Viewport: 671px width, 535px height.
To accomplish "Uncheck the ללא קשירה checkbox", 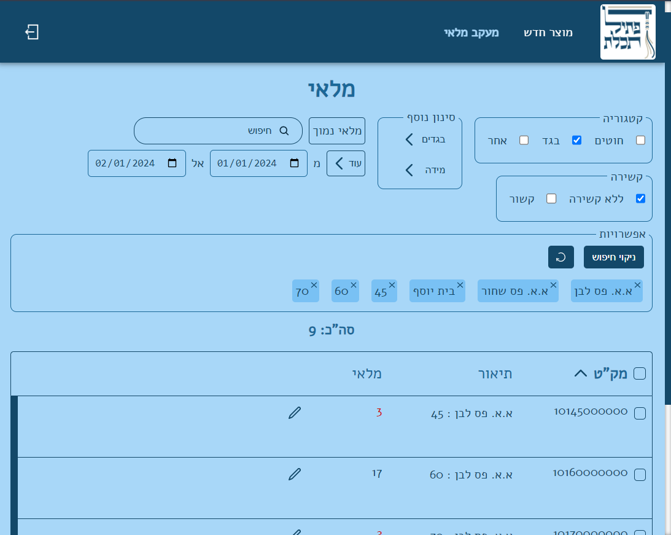I will coord(640,198).
